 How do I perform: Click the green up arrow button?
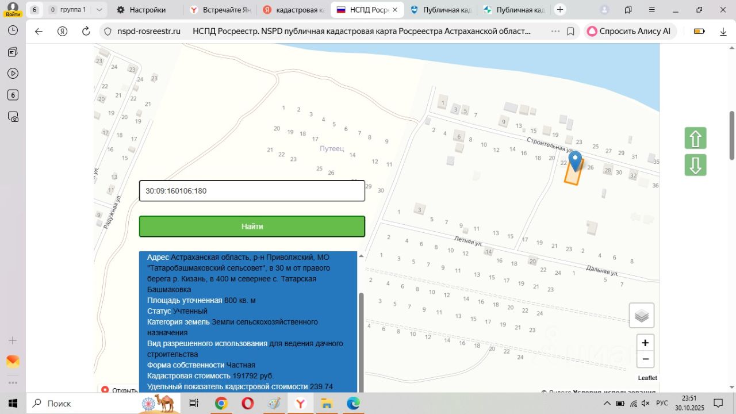coord(695,139)
